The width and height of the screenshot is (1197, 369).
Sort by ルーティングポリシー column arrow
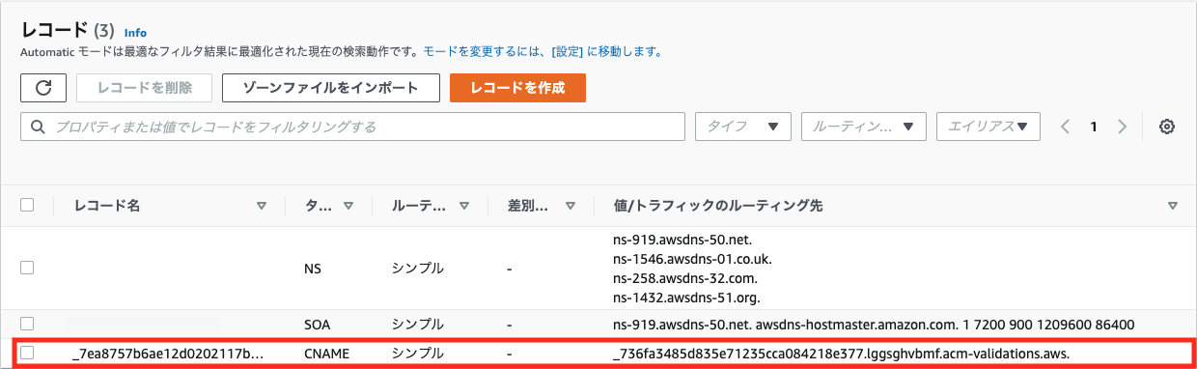pyautogui.click(x=465, y=206)
